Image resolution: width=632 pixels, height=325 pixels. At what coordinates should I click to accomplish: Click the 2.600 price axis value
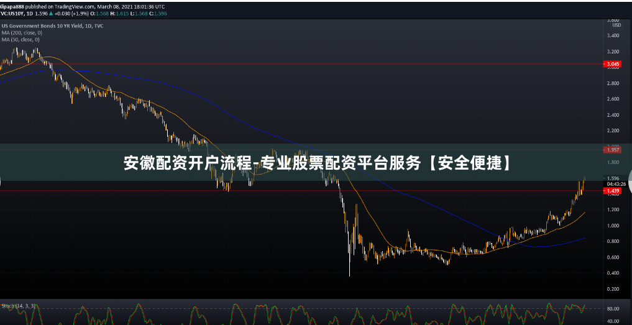(613, 99)
